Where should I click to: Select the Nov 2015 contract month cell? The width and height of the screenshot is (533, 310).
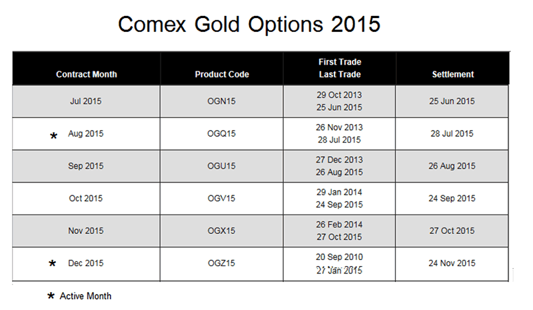point(86,231)
